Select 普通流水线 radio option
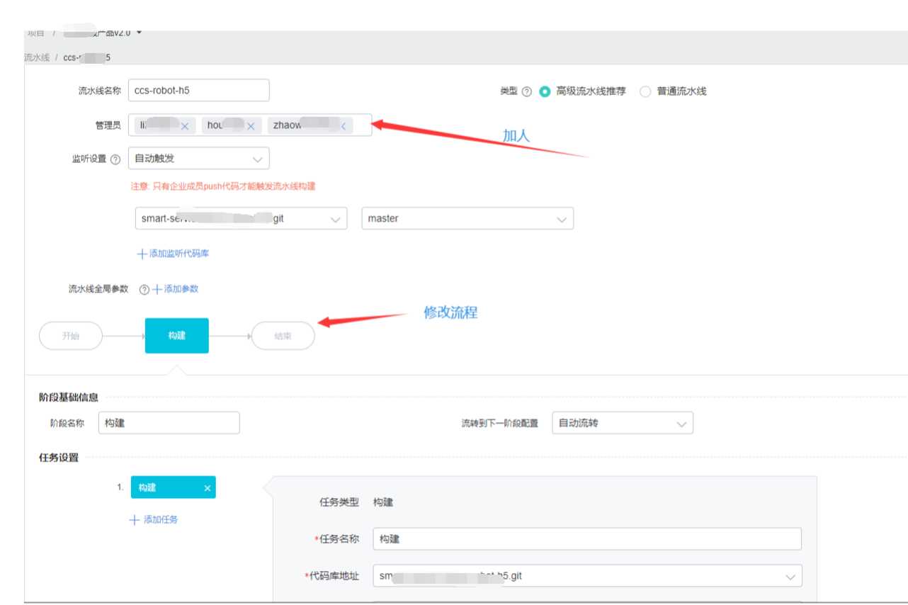 click(645, 91)
